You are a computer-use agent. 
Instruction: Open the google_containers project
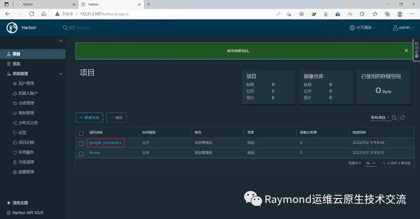click(105, 143)
